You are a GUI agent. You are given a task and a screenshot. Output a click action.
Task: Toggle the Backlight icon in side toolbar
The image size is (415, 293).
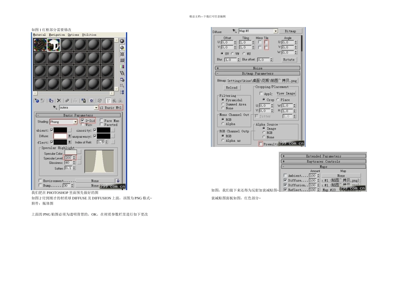[122, 48]
